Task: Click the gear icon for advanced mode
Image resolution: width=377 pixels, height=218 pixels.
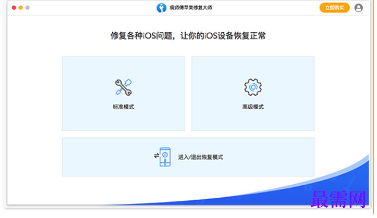Action: click(253, 87)
